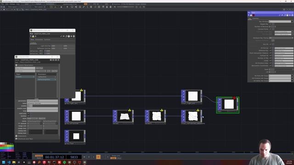
Task: Toggle Connect Points in ray parameters
Action: 271,29
